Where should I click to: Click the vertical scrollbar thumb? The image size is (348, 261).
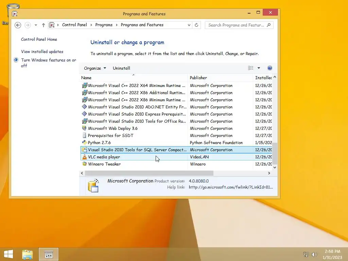tap(275, 153)
